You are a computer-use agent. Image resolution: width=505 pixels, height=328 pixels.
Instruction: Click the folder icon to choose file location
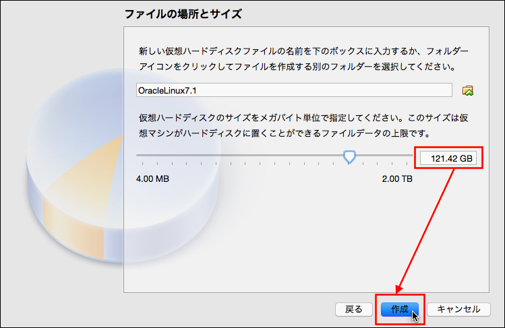[x=468, y=90]
